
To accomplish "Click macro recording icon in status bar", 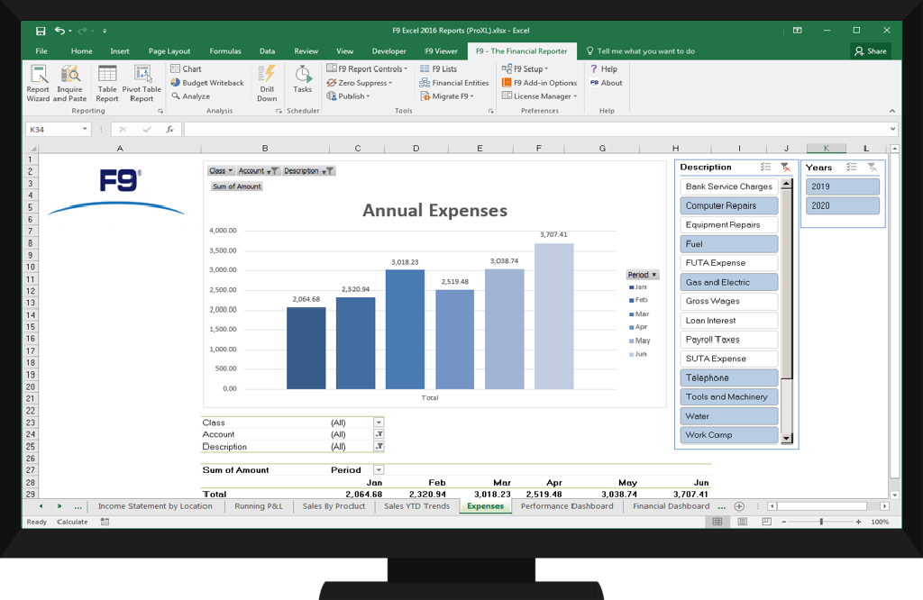I will [x=105, y=522].
